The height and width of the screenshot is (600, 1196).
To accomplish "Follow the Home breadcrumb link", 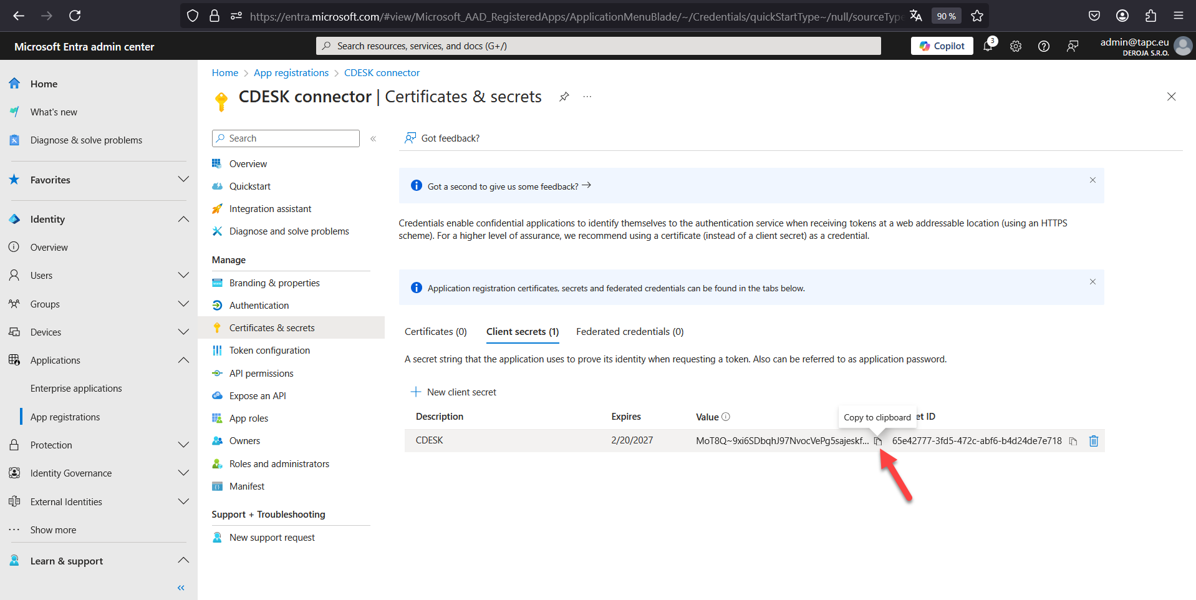I will (225, 73).
